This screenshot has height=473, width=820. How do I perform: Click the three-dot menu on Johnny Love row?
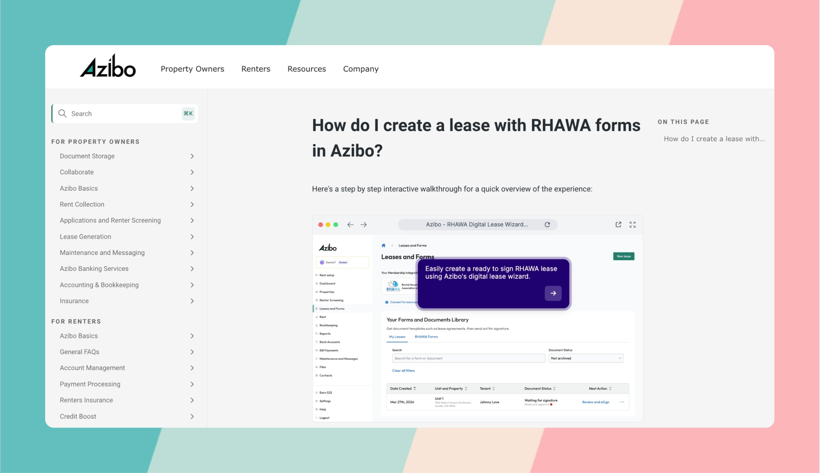click(x=622, y=402)
